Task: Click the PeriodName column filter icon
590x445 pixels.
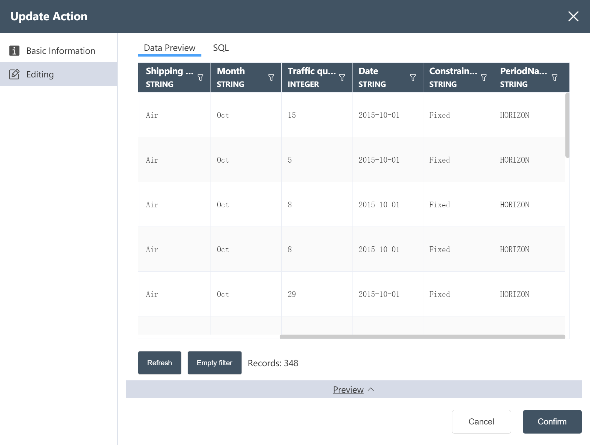Action: 555,78
